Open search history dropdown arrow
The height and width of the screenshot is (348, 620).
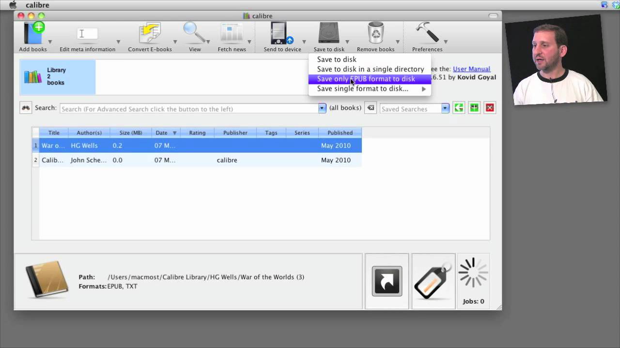pyautogui.click(x=322, y=109)
